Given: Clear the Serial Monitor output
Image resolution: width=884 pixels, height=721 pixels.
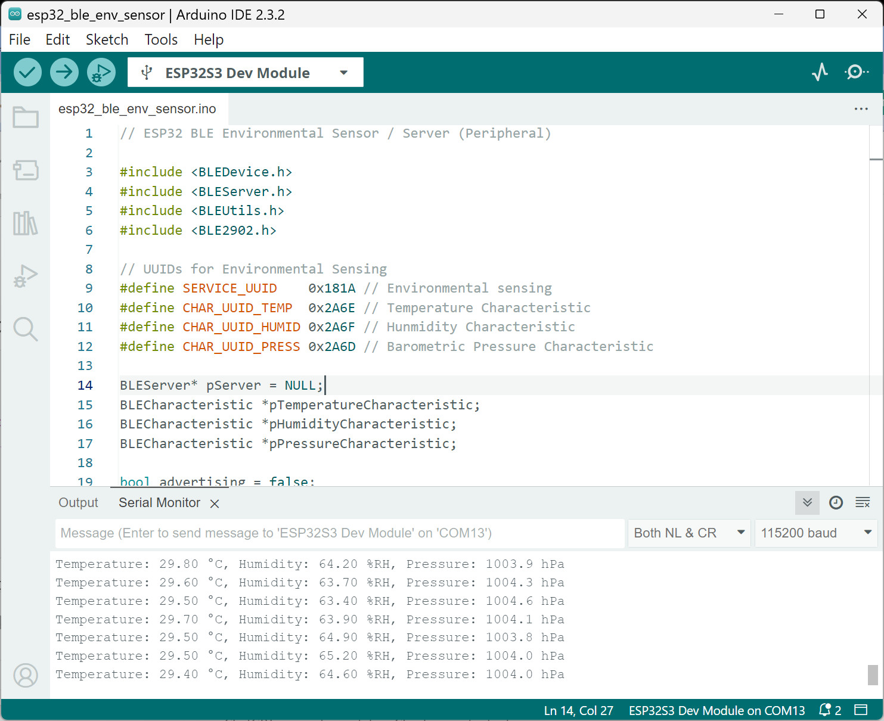Looking at the screenshot, I should (863, 503).
